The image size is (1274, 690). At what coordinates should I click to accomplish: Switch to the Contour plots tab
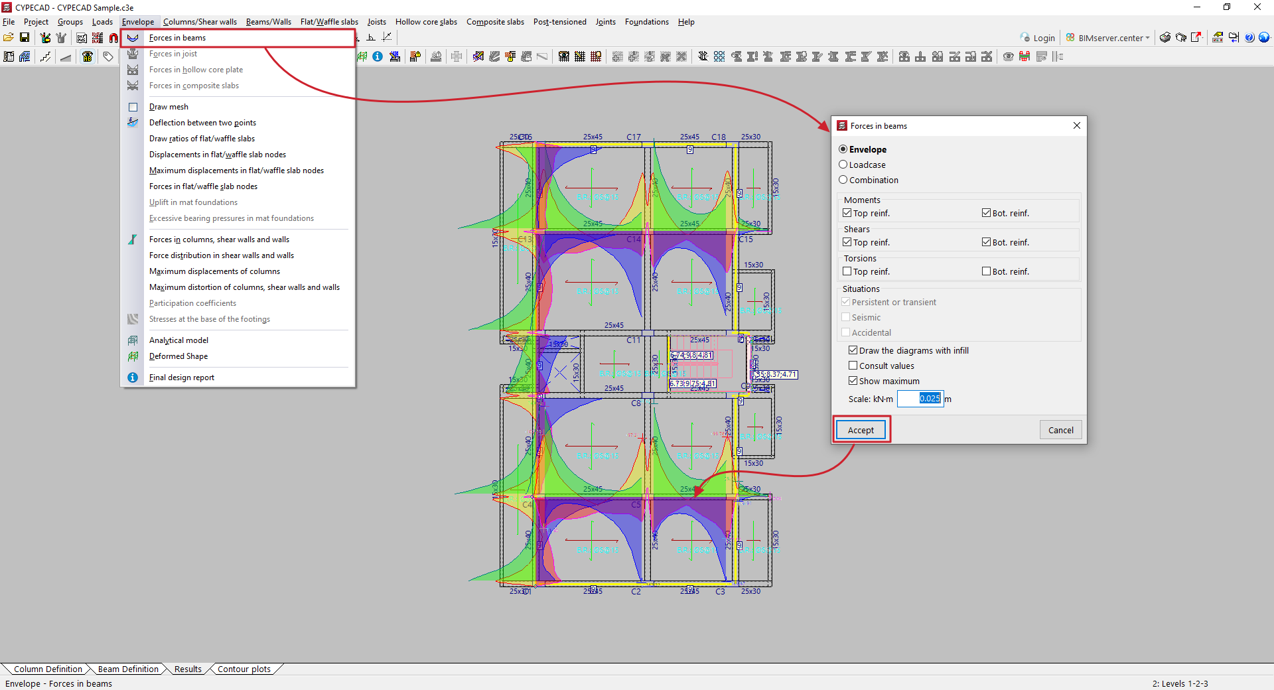(244, 669)
